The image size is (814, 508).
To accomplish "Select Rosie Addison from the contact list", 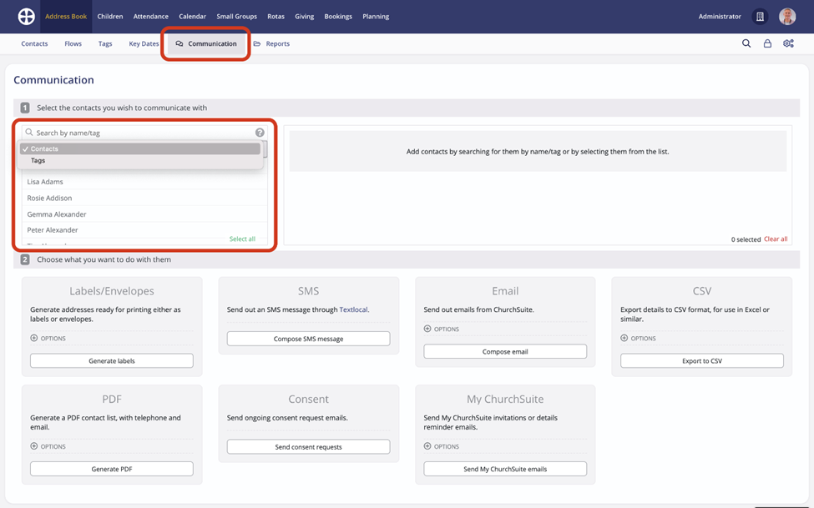I will click(144, 198).
